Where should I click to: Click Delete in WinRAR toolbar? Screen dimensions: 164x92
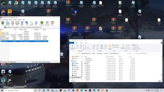(x=22, y=23)
